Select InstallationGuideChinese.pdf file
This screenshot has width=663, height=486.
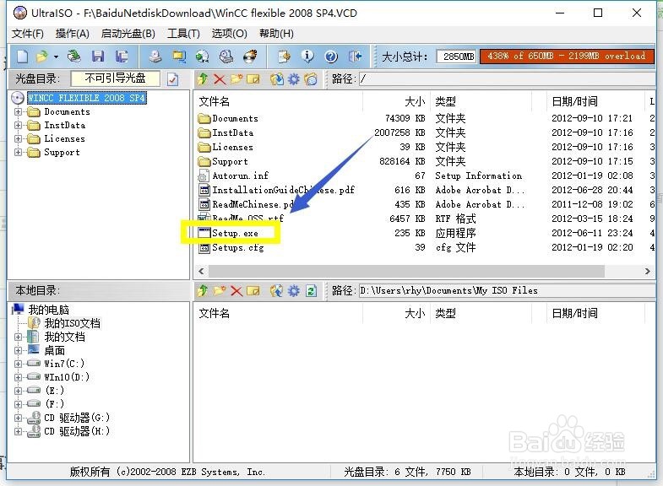coord(283,190)
